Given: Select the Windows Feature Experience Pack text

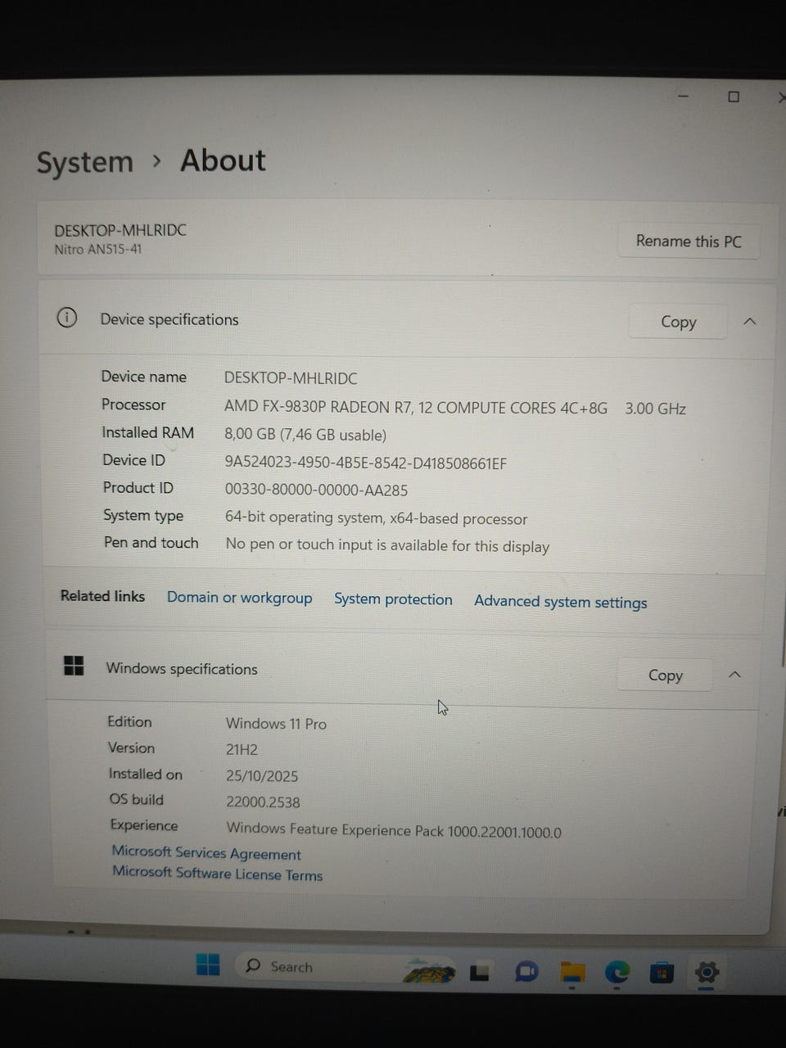Looking at the screenshot, I should pyautogui.click(x=394, y=830).
